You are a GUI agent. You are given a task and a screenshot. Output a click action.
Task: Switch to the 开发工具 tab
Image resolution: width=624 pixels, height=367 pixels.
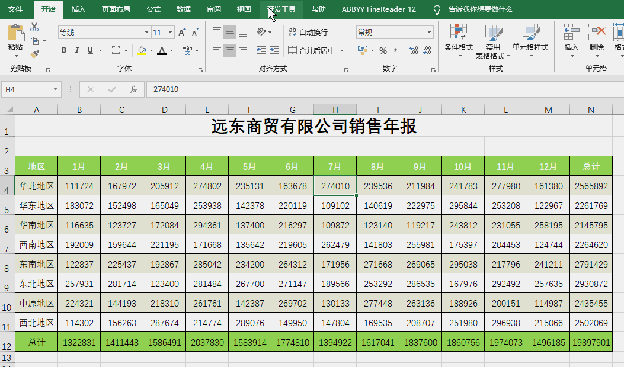281,9
